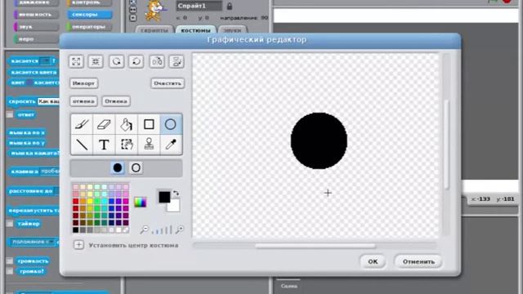Pick the transparent palette swatch
The height and width of the screenshot is (294, 523).
[x=126, y=230]
